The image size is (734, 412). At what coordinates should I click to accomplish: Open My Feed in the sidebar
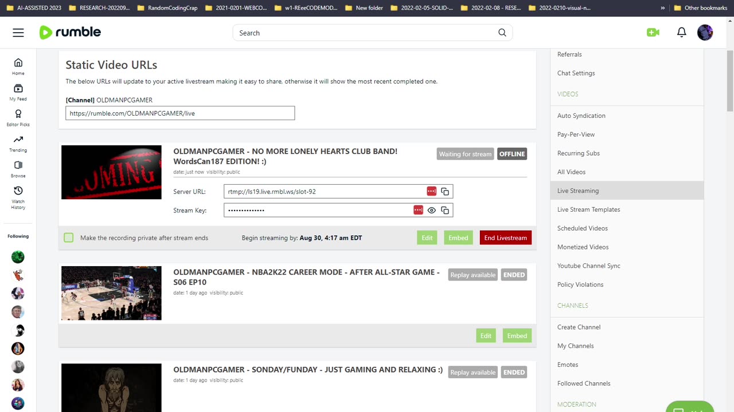[x=18, y=92]
